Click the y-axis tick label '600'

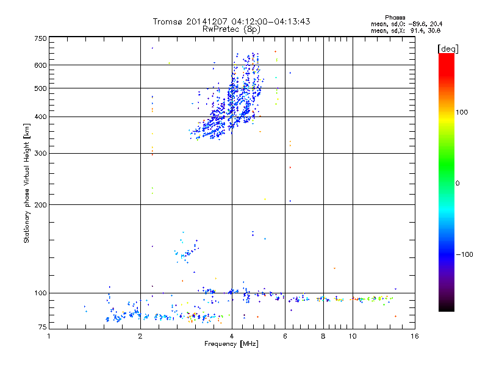tap(40, 65)
